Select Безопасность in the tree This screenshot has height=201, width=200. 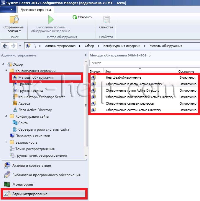[26, 142]
